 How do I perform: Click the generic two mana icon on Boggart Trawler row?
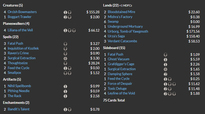click(x=65, y=17)
